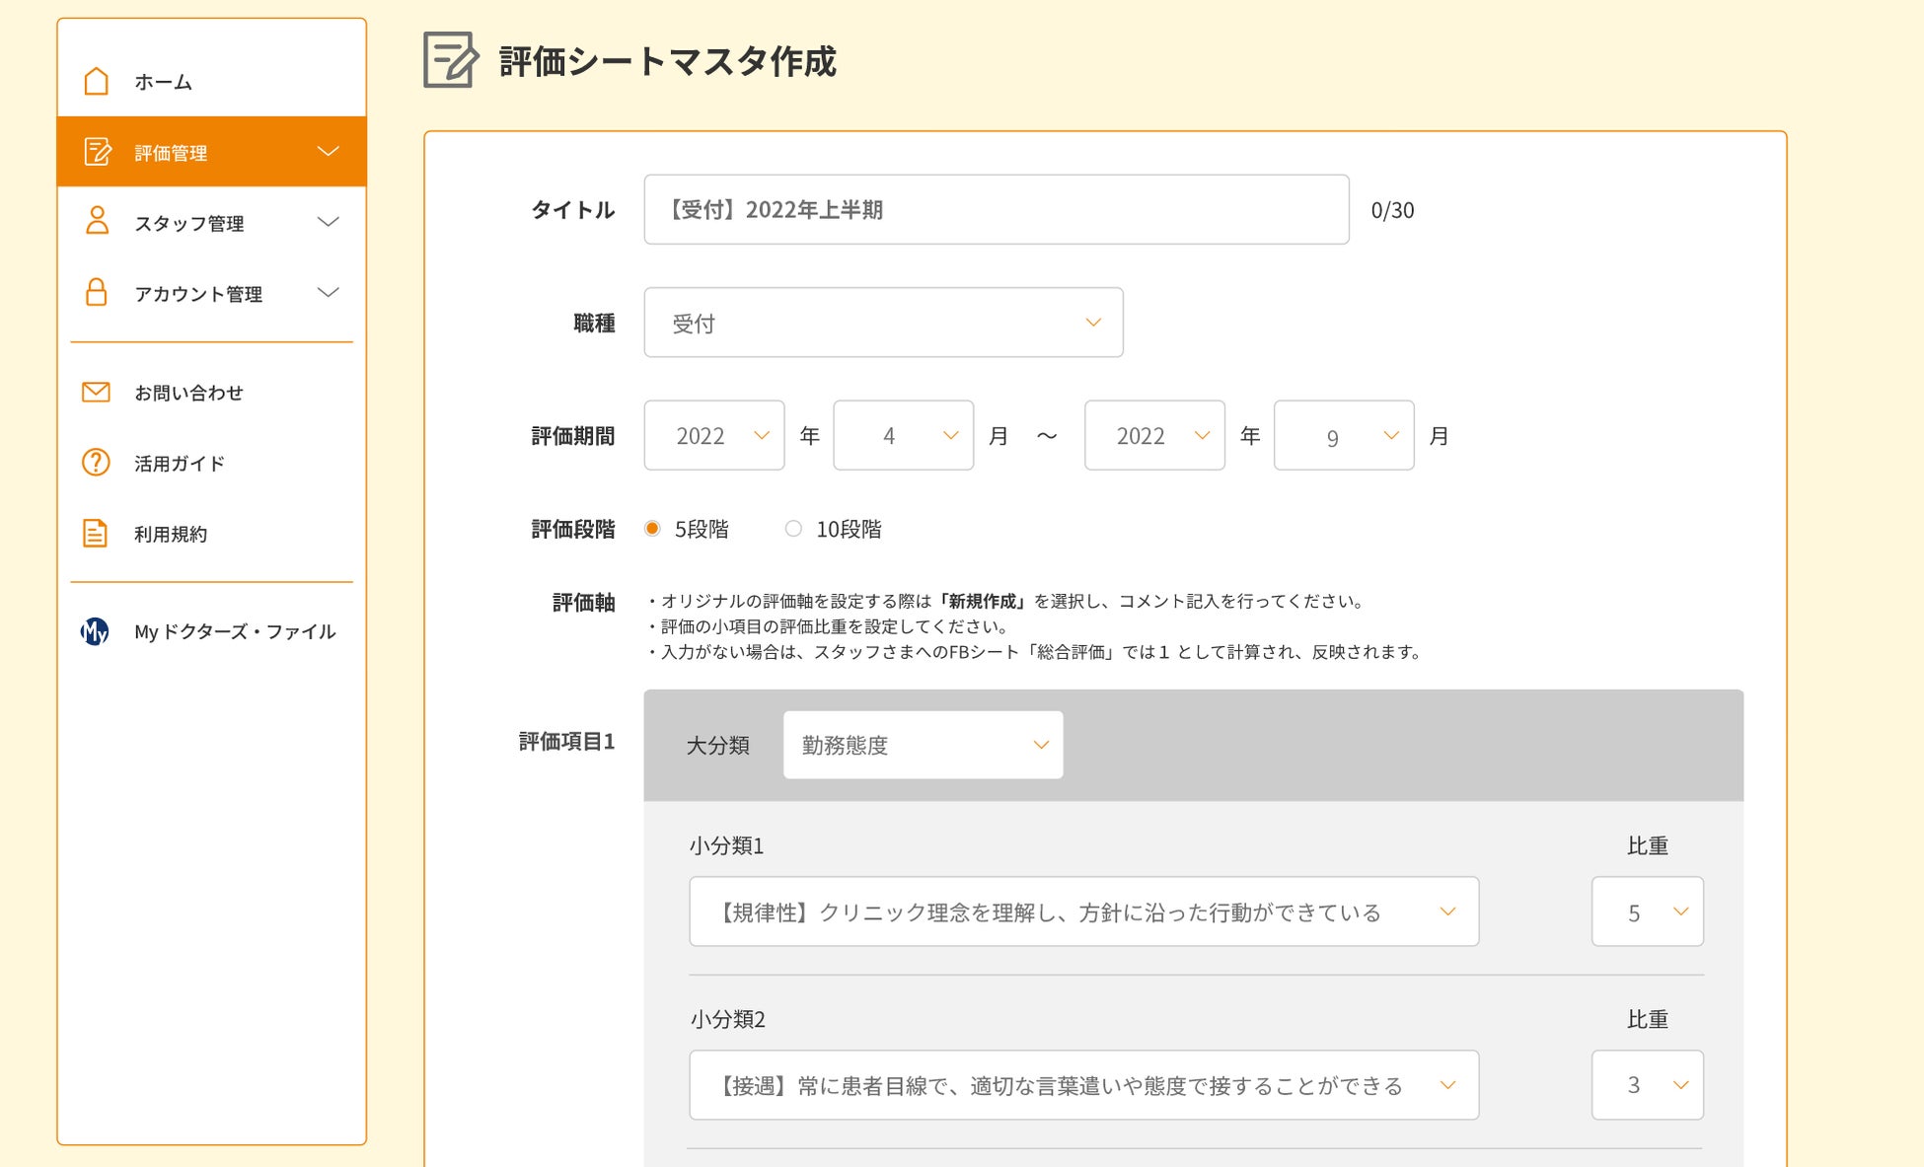
Task: Select the 5段階 radio button
Action: (652, 529)
